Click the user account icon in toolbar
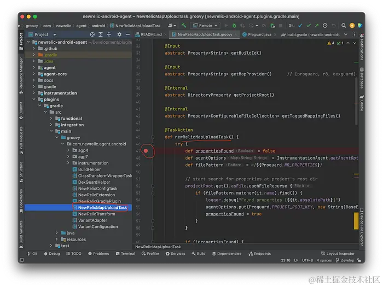The image size is (383, 287). click(x=172, y=25)
